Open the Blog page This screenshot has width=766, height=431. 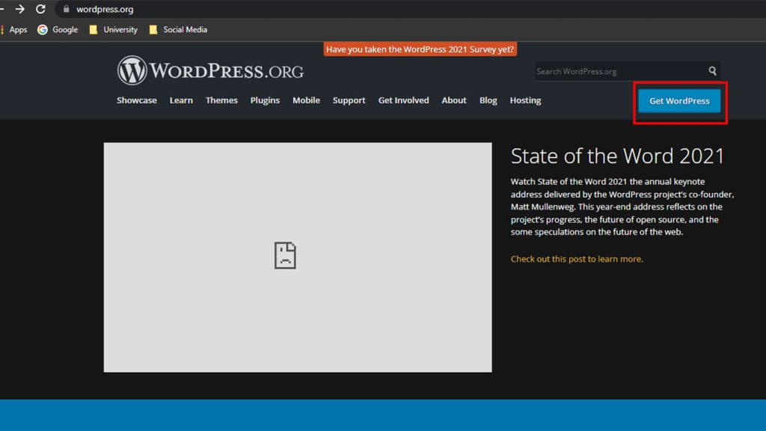pos(488,100)
